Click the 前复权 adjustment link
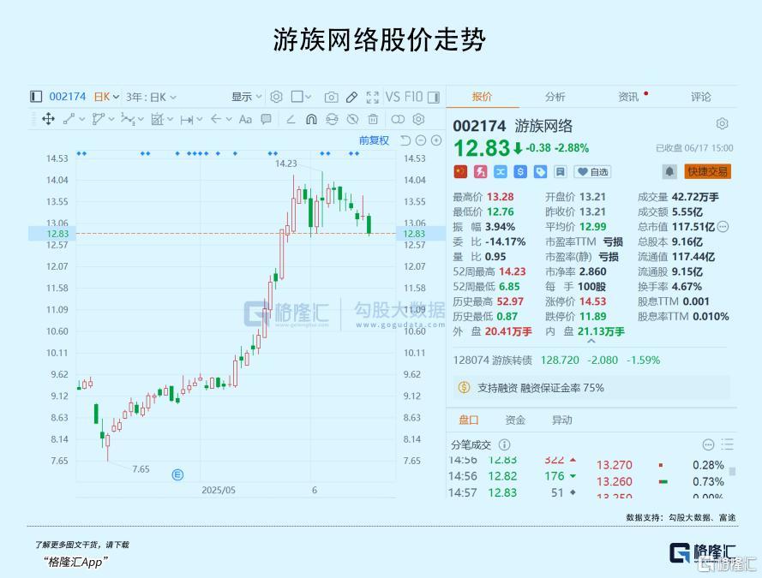This screenshot has width=762, height=578. pyautogui.click(x=374, y=140)
